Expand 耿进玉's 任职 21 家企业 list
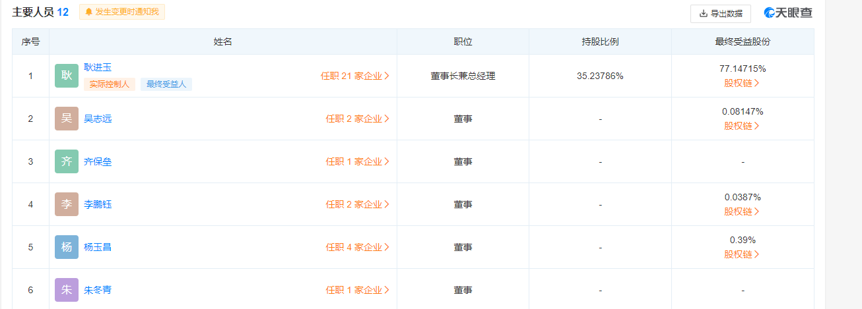This screenshot has height=309, width=862. click(355, 76)
